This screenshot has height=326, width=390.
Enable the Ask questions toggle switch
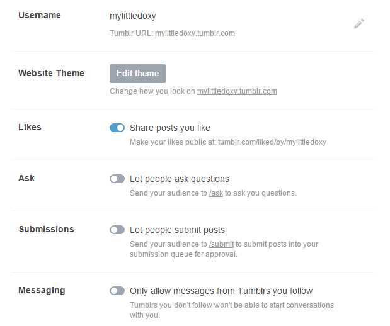117,179
